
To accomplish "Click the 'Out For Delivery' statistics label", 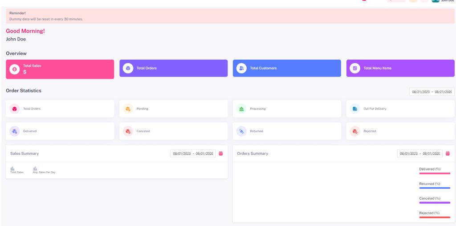I will (375, 109).
